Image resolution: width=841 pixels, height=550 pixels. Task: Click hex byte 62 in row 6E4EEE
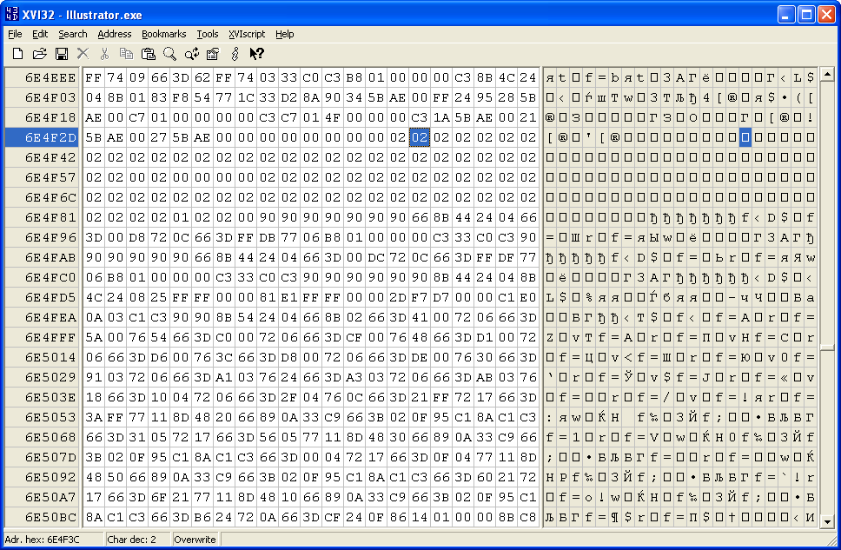pyautogui.click(x=202, y=77)
